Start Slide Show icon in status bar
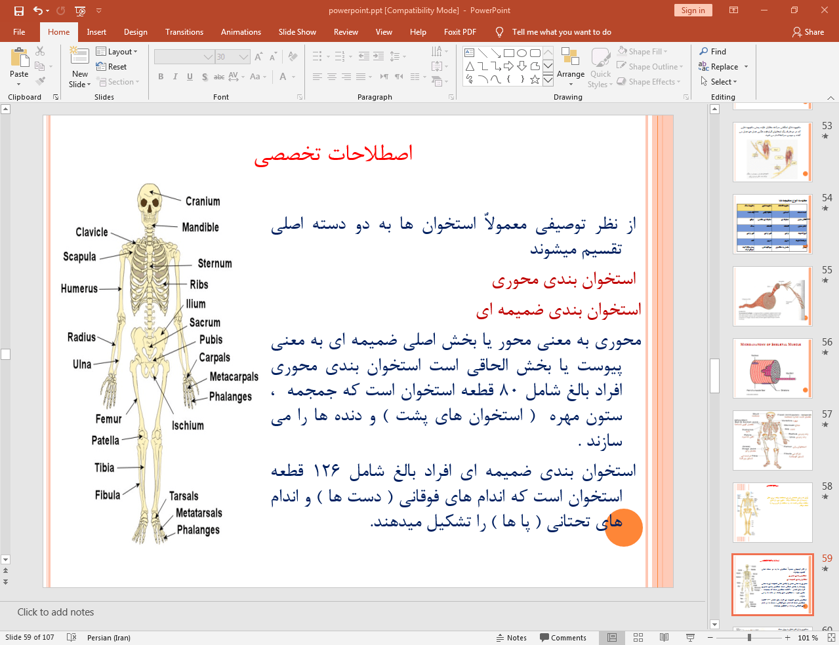Screen dimensions: 839x645 690,638
